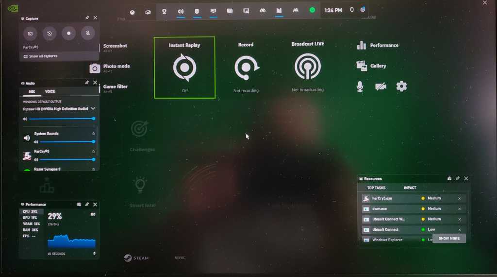The image size is (497, 277).
Task: Select the VRAM metric in Performance widget
Action: click(x=31, y=224)
